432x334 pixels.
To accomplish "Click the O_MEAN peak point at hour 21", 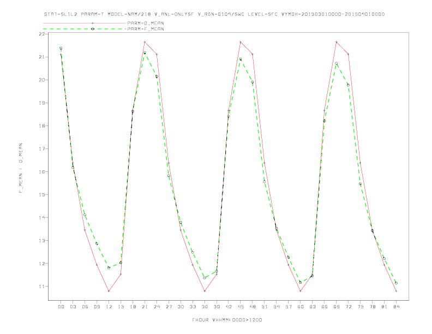I will [x=145, y=42].
